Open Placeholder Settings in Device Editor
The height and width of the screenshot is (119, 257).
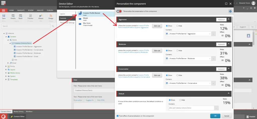click(67, 23)
